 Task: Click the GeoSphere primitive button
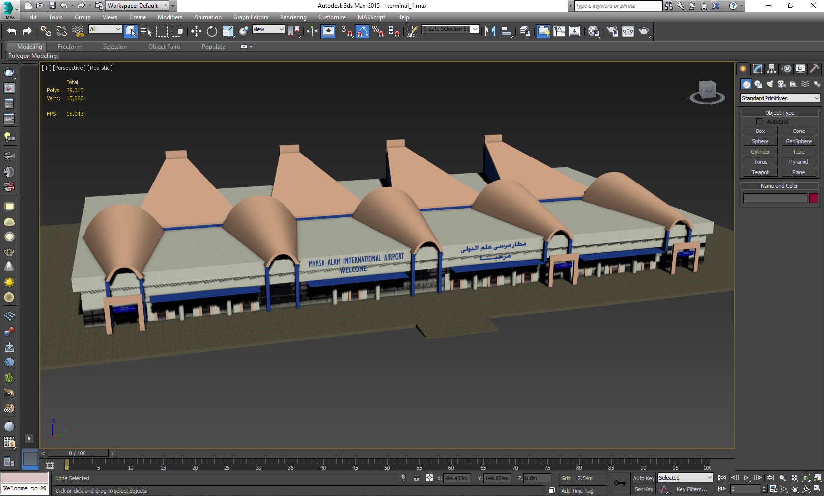click(x=798, y=141)
